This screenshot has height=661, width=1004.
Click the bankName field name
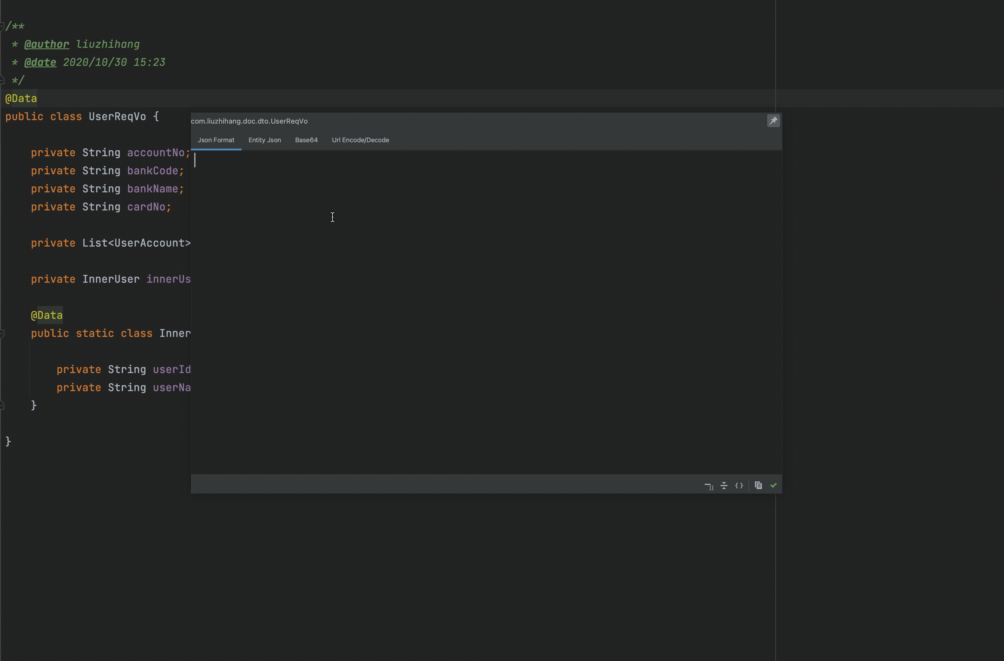[153, 189]
